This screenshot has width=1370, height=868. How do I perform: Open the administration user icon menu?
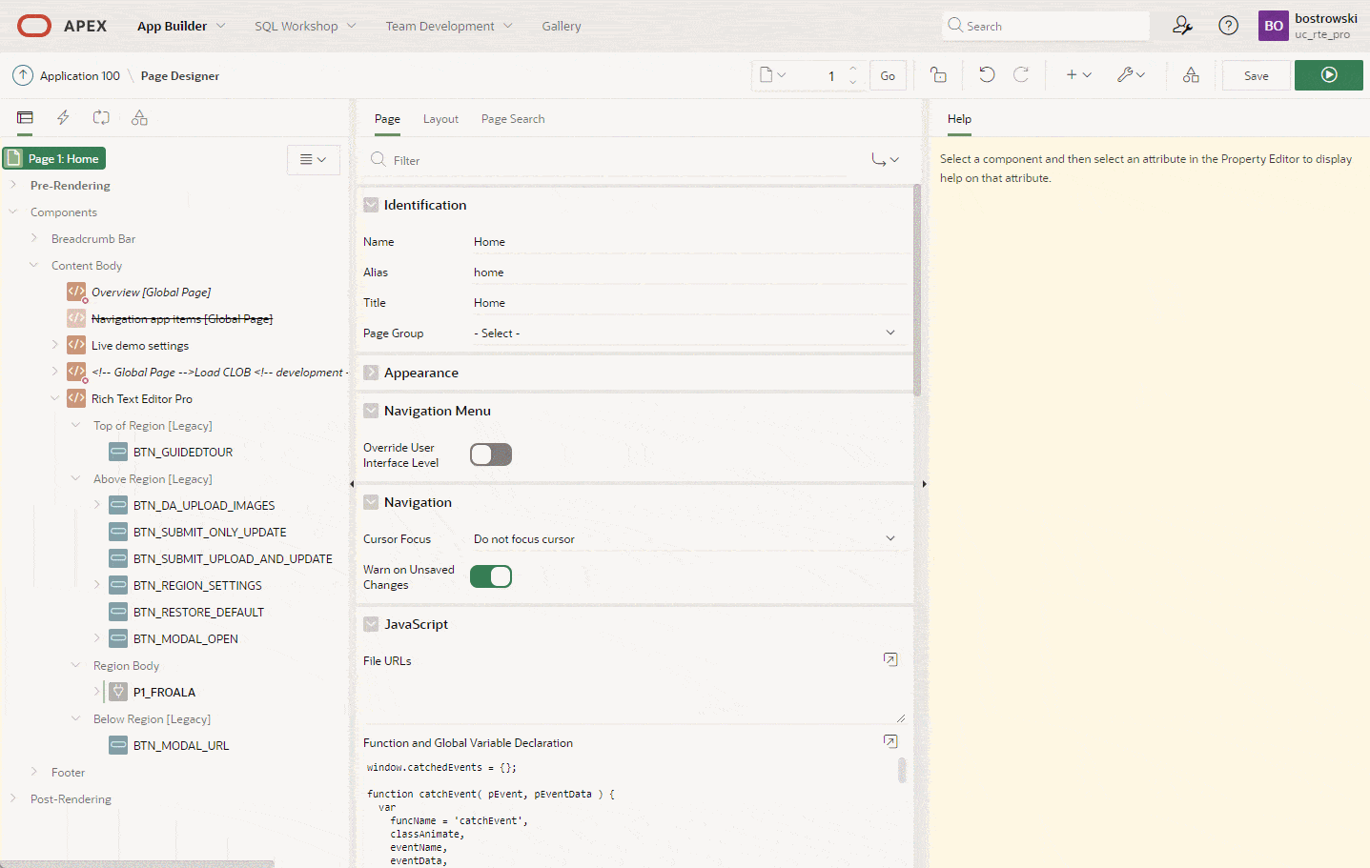[1182, 26]
